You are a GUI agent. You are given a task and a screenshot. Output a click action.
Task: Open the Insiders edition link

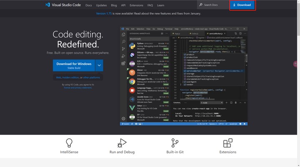[70, 77]
